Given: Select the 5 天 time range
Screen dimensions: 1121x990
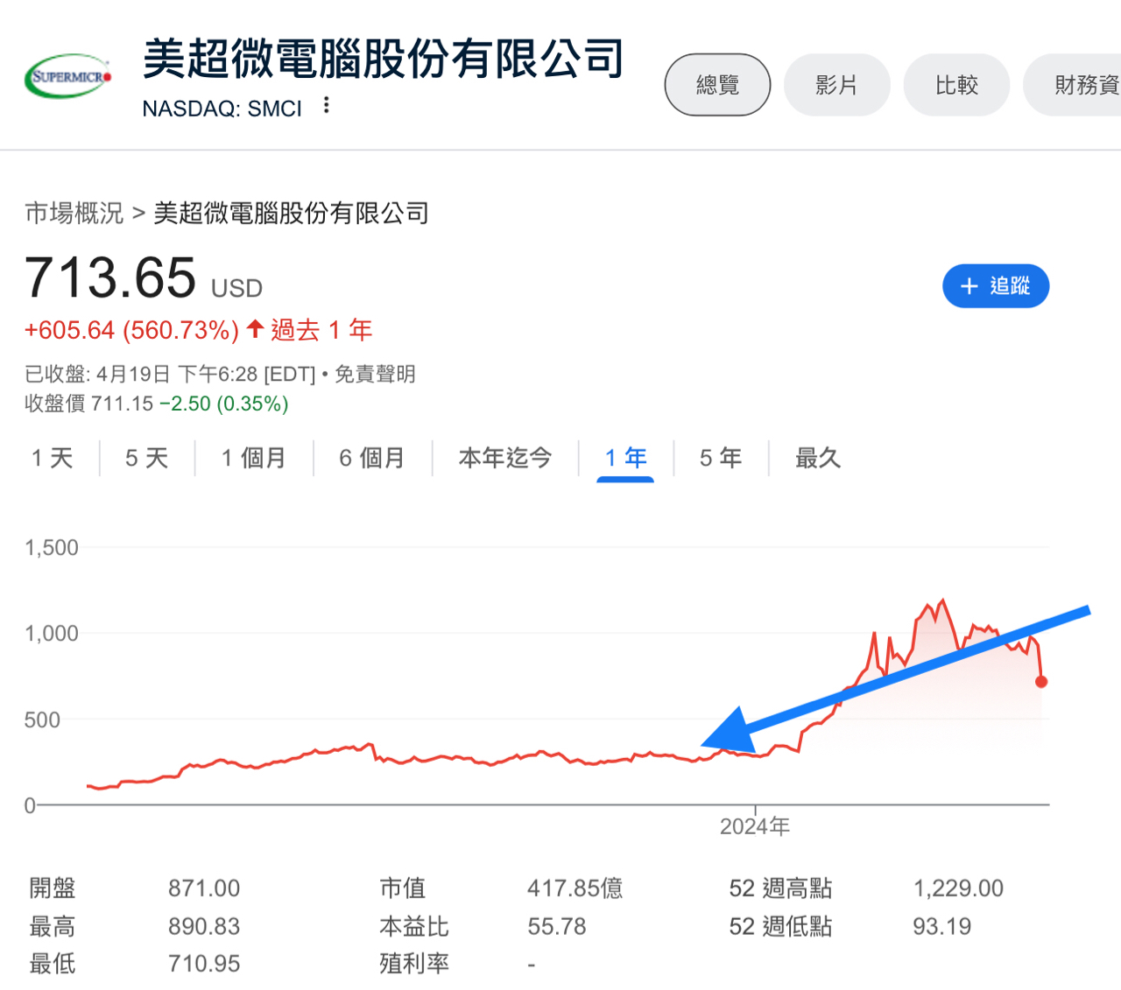Looking at the screenshot, I should point(146,458).
